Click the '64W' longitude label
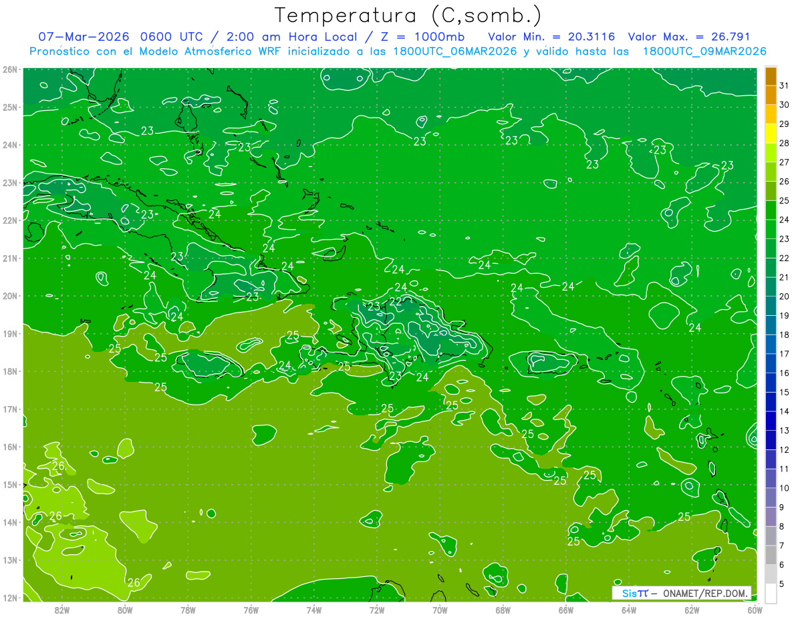Screen dimensions: 802x619 coord(629,610)
